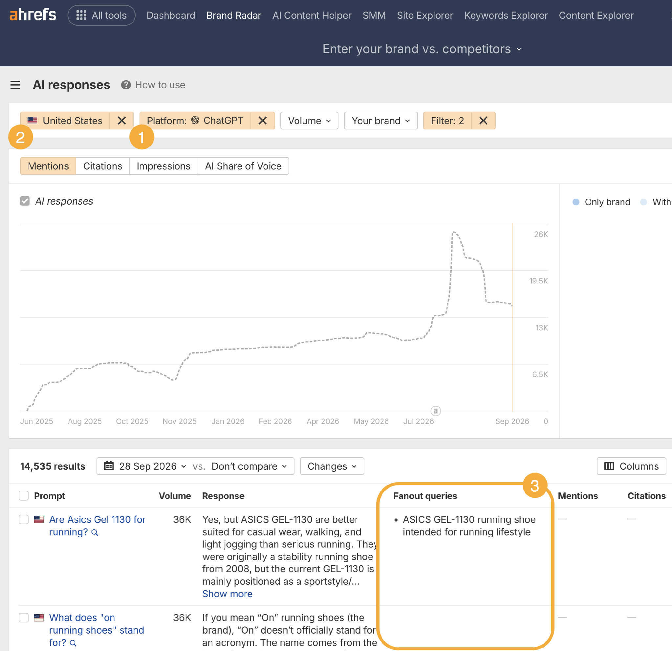This screenshot has width=672, height=651.
Task: Sort by the Prompt column header
Action: point(49,496)
